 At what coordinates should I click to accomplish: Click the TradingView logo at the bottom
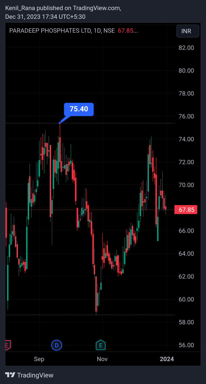(x=29, y=375)
